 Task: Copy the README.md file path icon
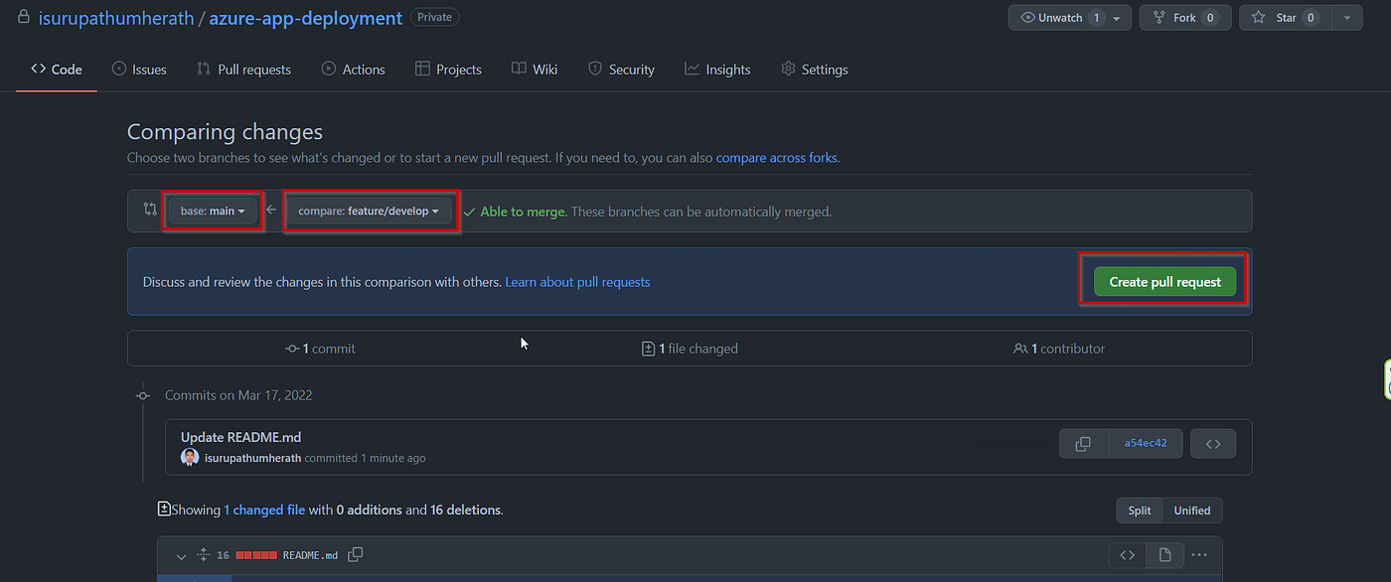355,555
